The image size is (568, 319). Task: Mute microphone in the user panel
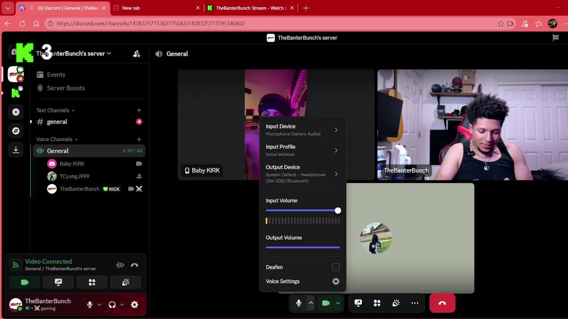click(90, 304)
